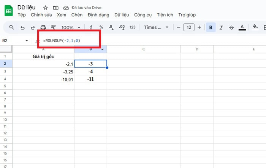This screenshot has height=168, width=266.
Task: Redo the last action
Action: tap(33, 27)
